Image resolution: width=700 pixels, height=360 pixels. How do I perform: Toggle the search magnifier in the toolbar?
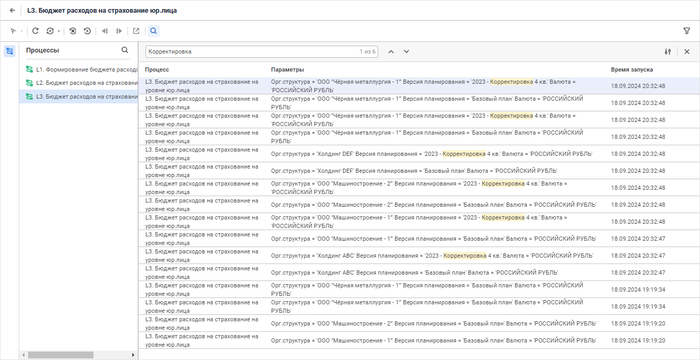pos(153,31)
